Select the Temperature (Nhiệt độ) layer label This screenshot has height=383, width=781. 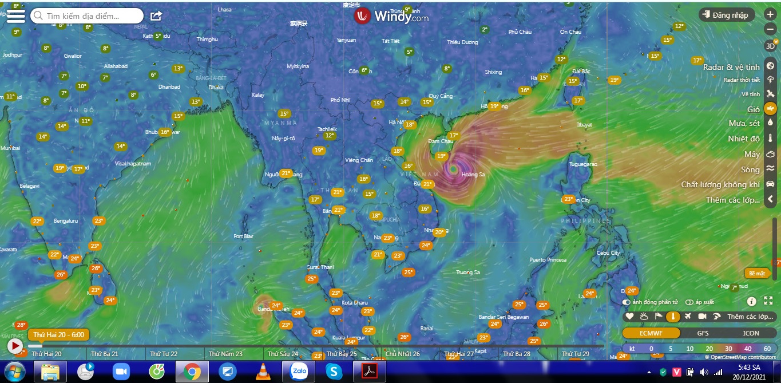coord(743,139)
